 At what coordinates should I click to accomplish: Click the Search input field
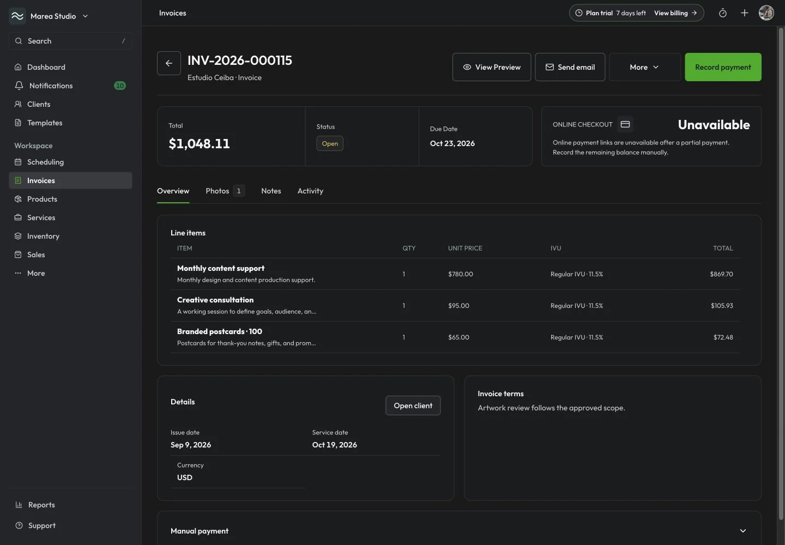coord(70,41)
